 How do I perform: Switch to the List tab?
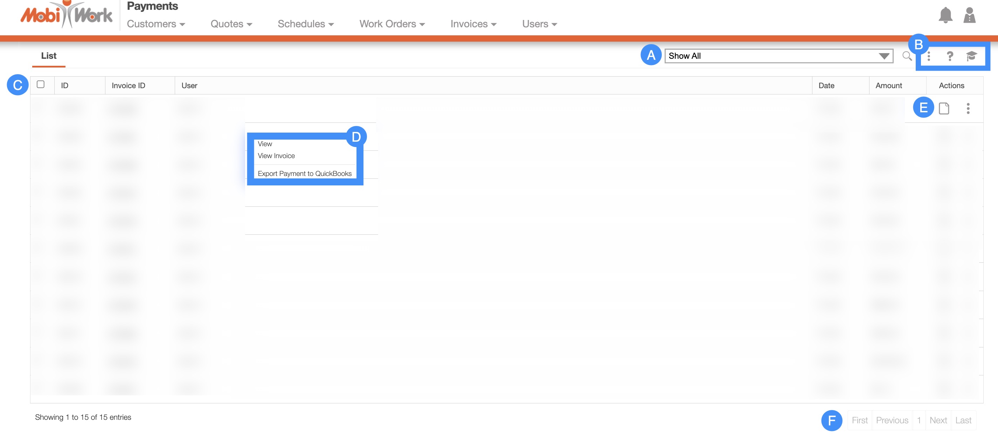pyautogui.click(x=49, y=56)
